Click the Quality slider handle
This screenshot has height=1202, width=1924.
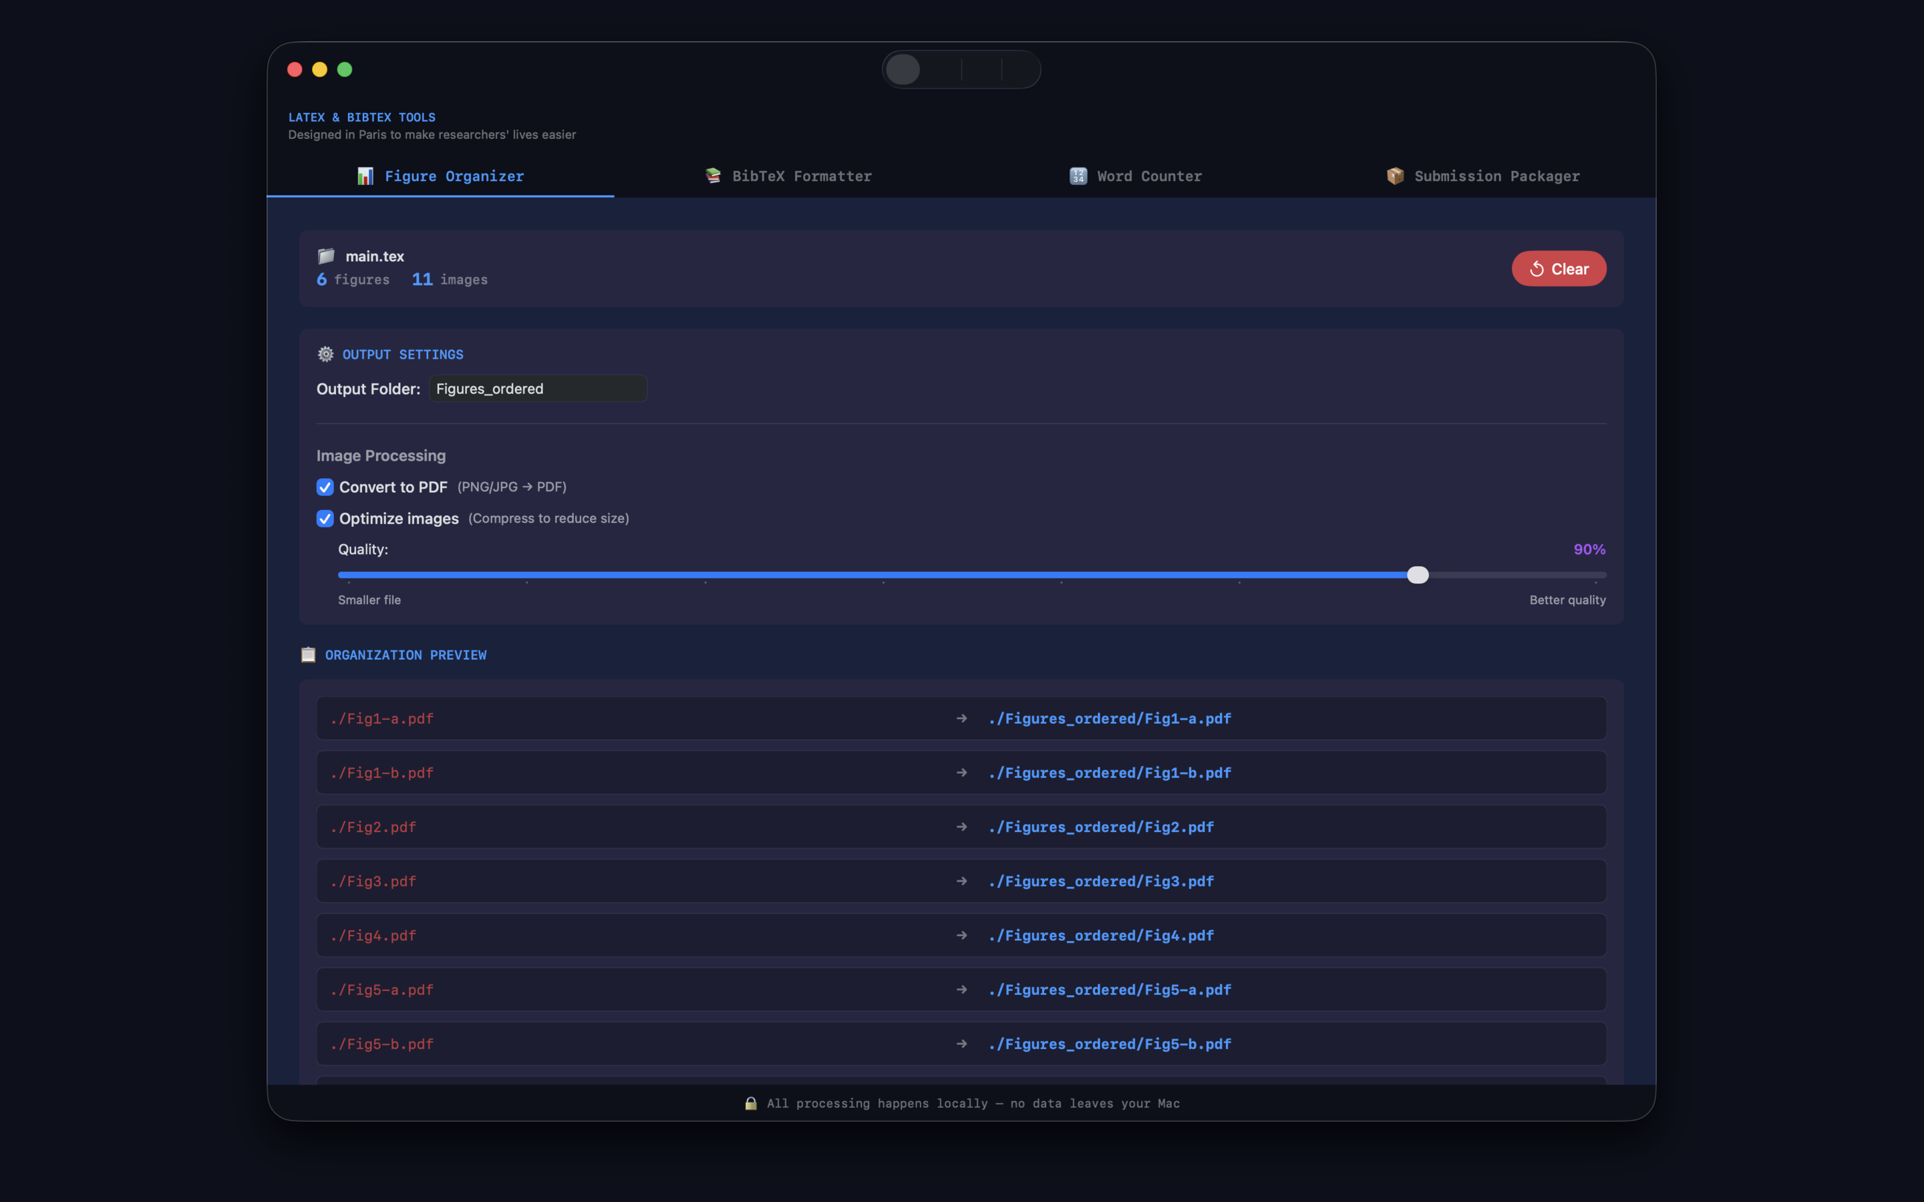pos(1418,575)
